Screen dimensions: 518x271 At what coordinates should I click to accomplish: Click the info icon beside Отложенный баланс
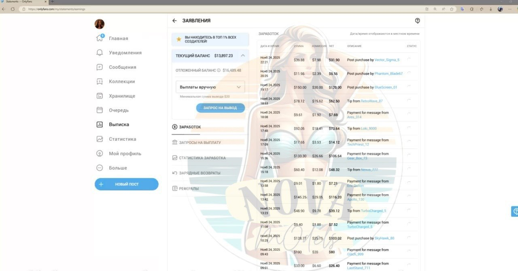pyautogui.click(x=219, y=70)
